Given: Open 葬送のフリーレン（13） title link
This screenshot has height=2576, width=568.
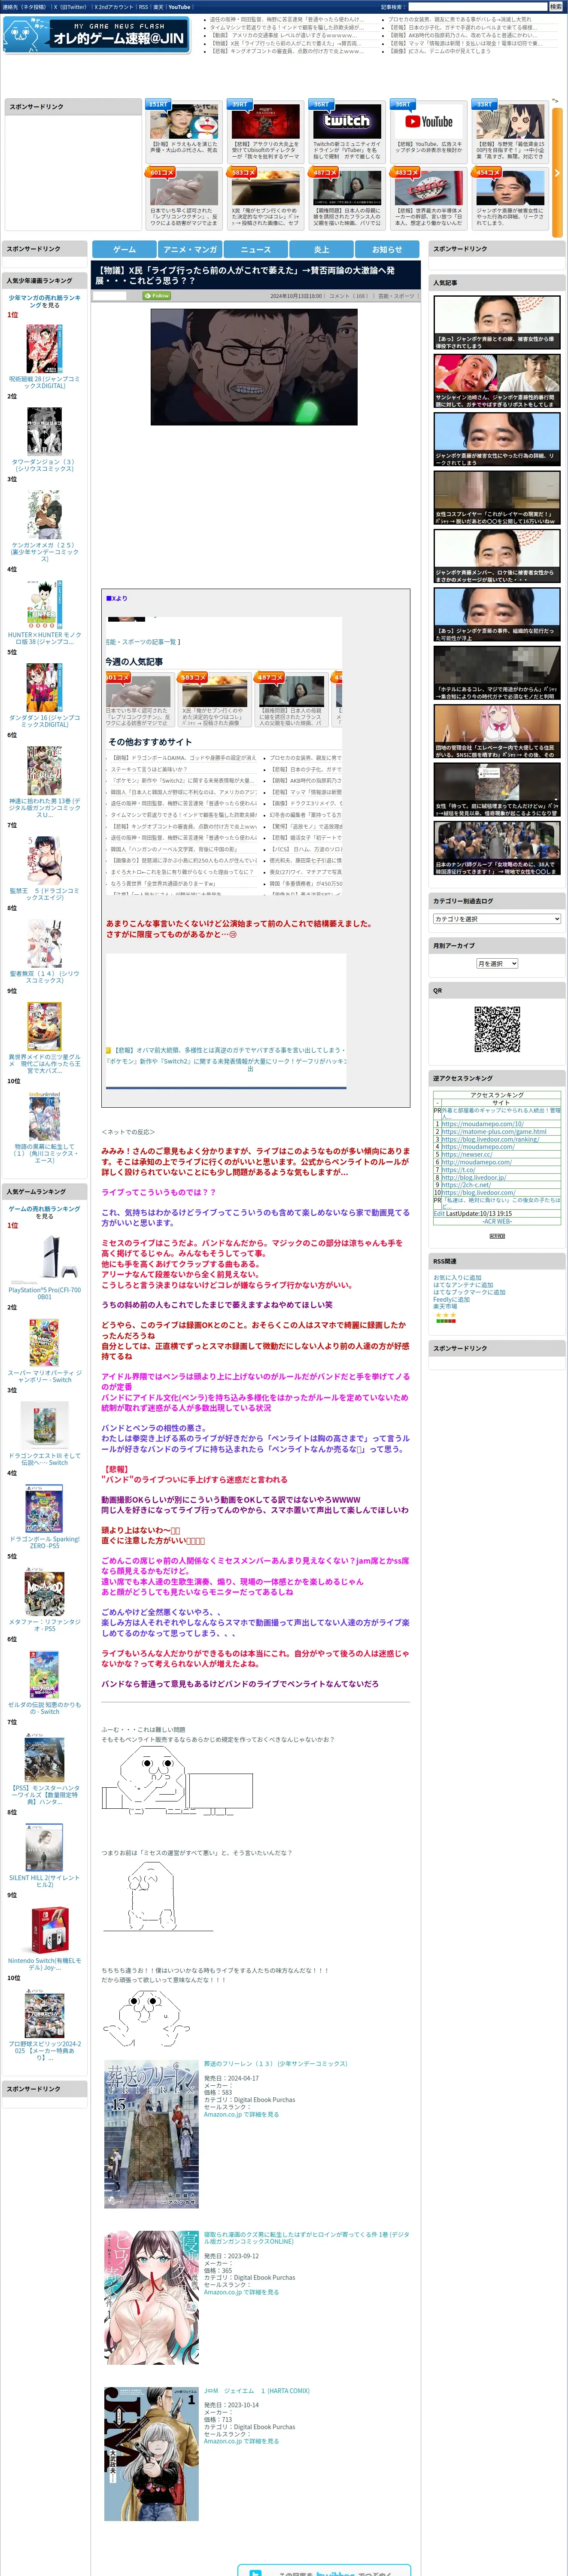Looking at the screenshot, I should 276,2063.
